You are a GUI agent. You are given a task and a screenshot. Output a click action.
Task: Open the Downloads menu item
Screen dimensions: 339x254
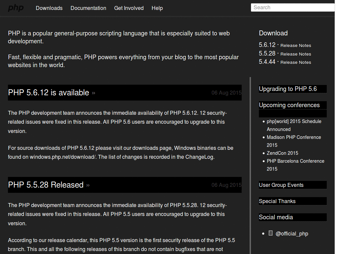(49, 8)
